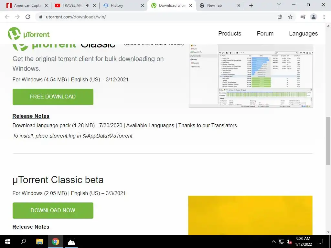This screenshot has height=248, width=331.
Task: Open the Windows Start menu
Action: pos(8,242)
